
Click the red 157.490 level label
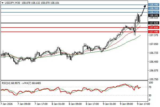coord(154,32)
